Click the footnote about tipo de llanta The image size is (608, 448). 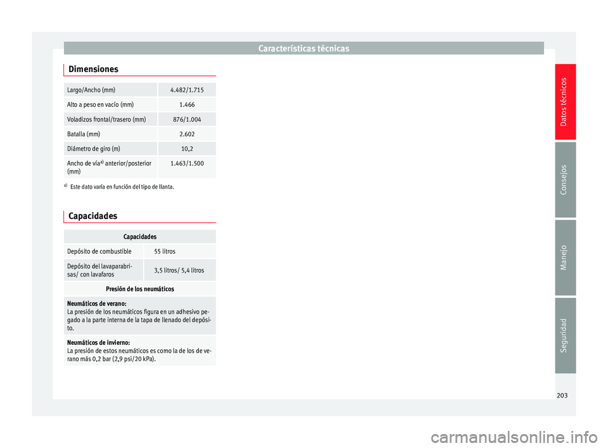119,187
